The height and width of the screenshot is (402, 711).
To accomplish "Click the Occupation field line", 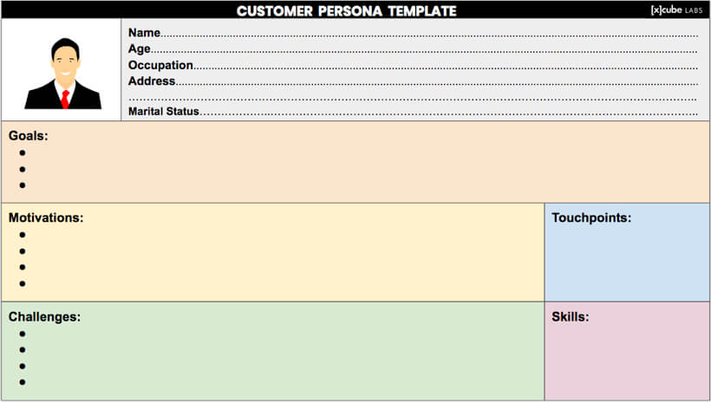I will point(413,65).
